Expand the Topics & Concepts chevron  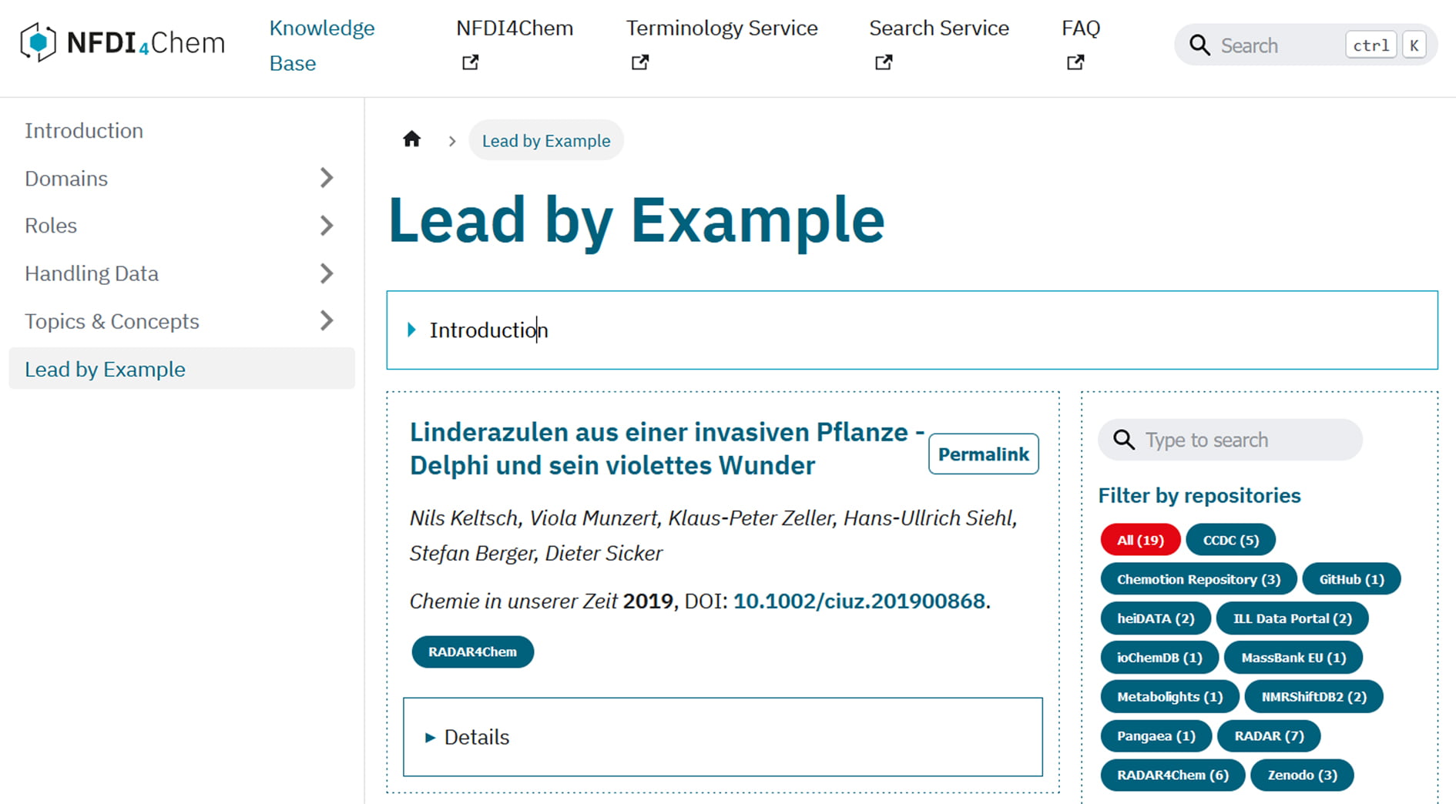coord(327,320)
